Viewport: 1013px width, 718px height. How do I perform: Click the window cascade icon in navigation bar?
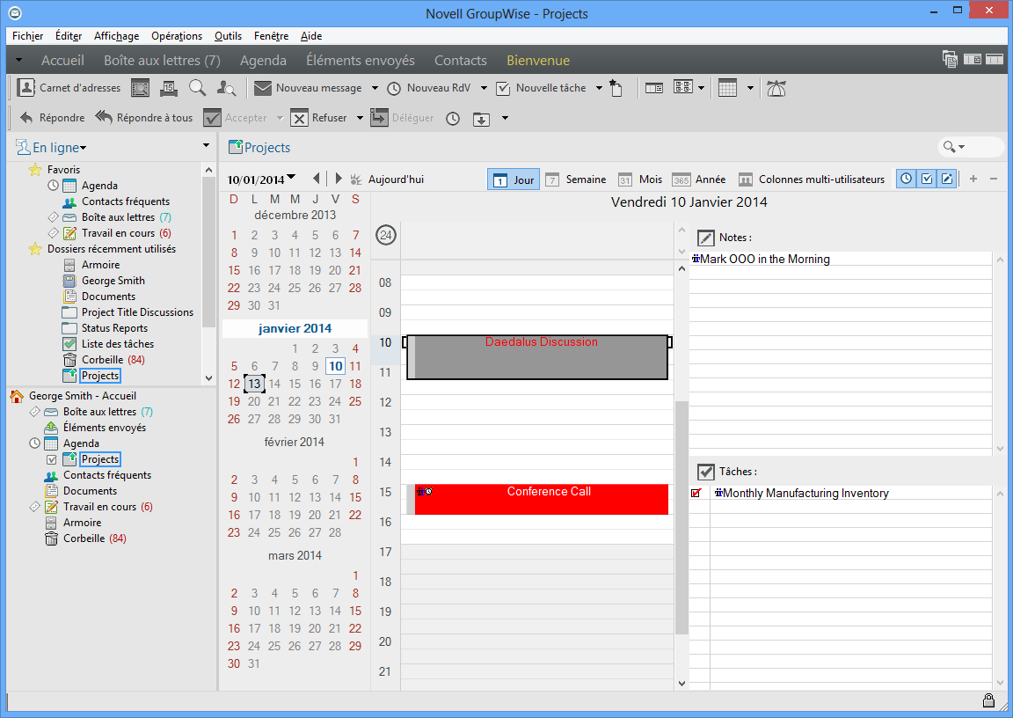coord(950,60)
